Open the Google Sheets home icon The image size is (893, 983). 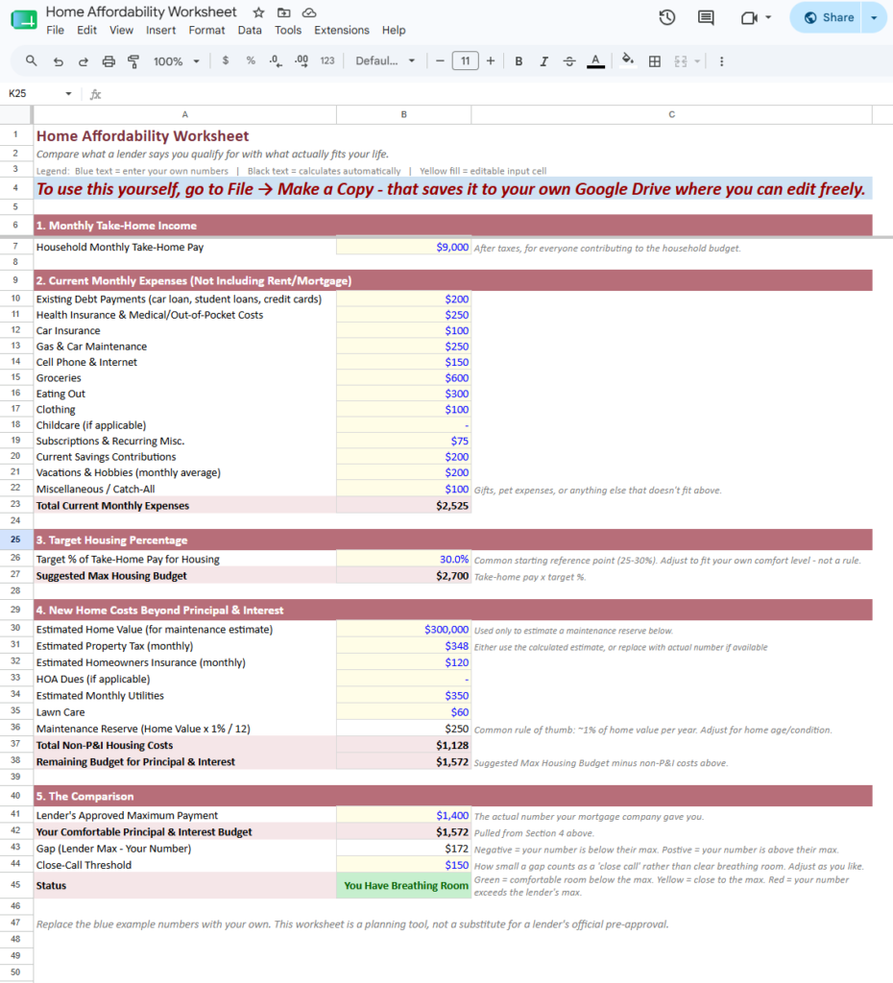[24, 20]
